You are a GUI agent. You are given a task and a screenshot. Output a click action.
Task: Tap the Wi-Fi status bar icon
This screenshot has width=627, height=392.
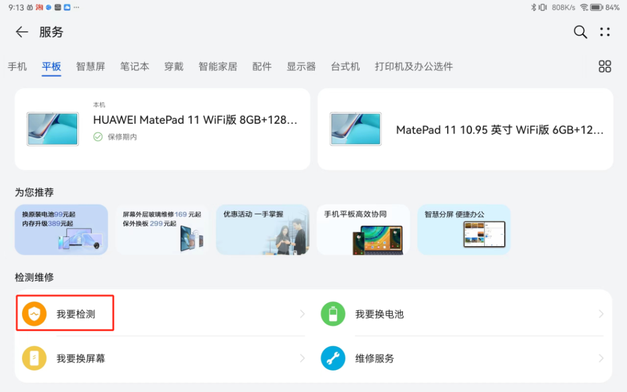click(x=584, y=7)
